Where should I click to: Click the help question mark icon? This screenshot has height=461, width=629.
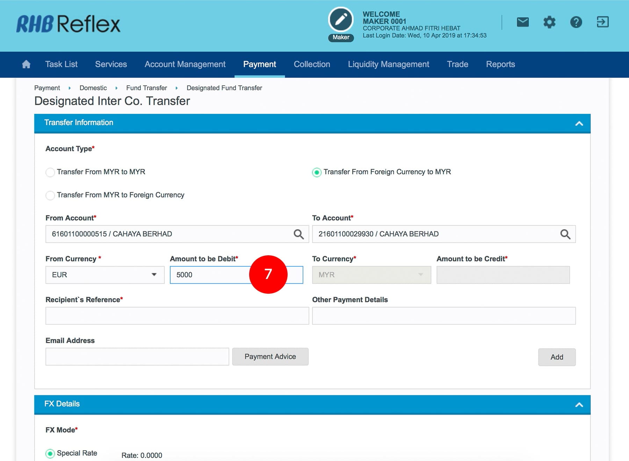(576, 22)
